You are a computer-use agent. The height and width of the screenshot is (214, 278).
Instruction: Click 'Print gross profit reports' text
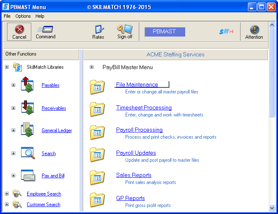point(148,205)
